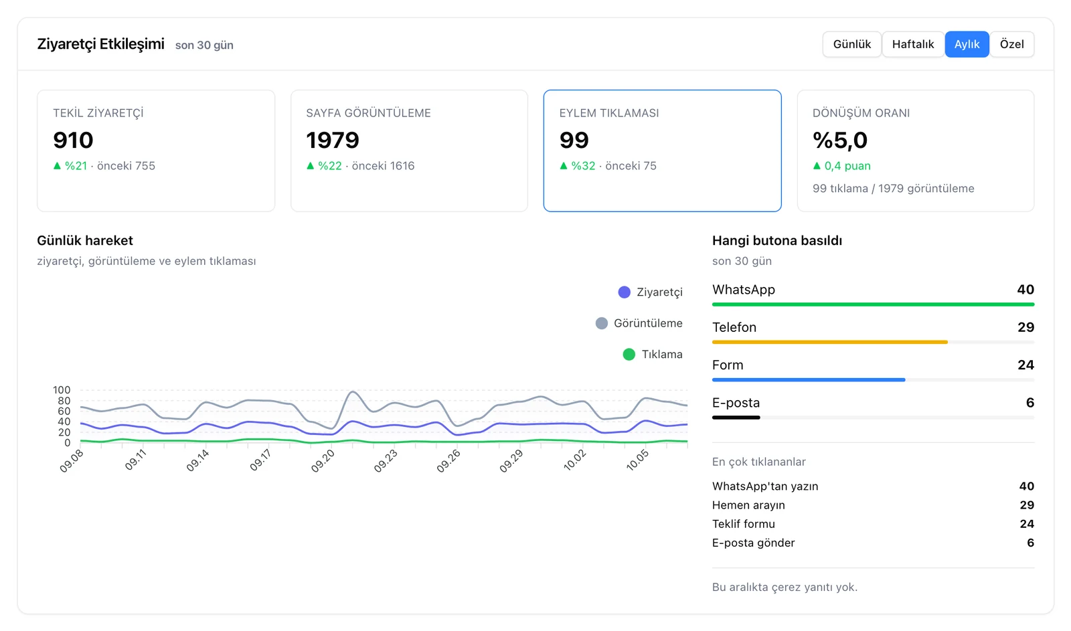
Task: Select the Aylık period tab
Action: click(967, 44)
